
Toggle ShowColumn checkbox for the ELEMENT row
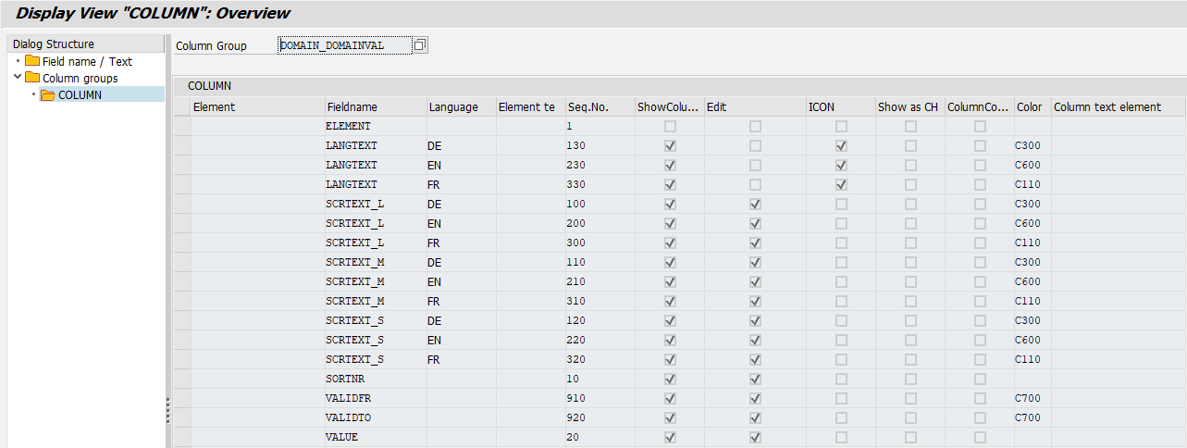click(670, 126)
